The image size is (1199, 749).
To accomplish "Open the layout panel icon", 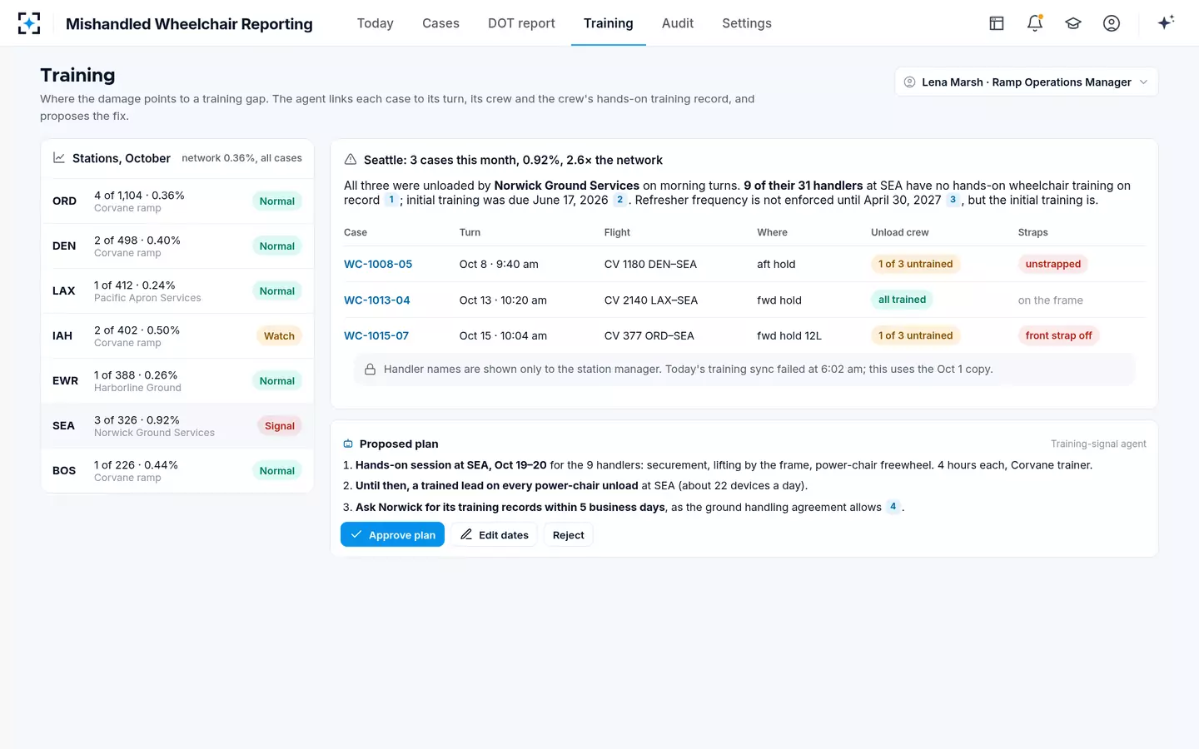I will click(x=997, y=23).
